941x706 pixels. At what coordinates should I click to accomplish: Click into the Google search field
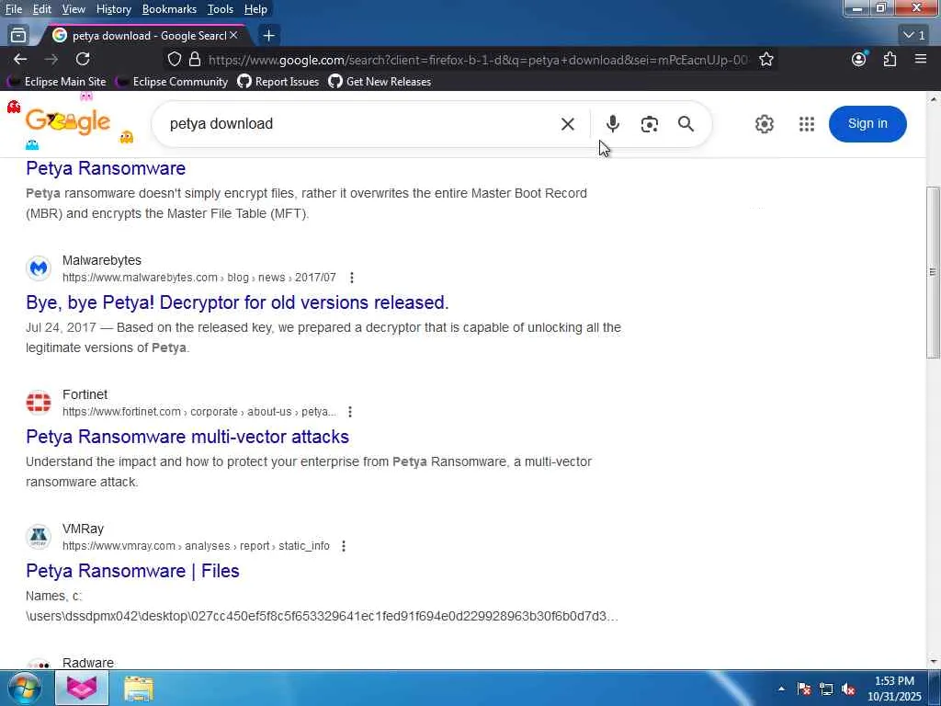pyautogui.click(x=360, y=124)
